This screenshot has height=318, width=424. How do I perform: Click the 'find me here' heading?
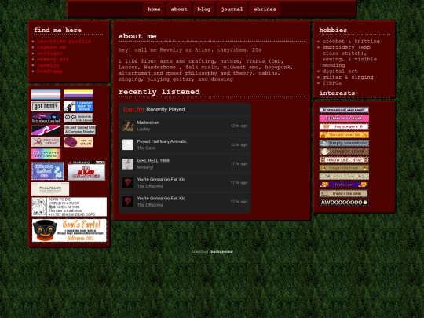[x=57, y=31]
